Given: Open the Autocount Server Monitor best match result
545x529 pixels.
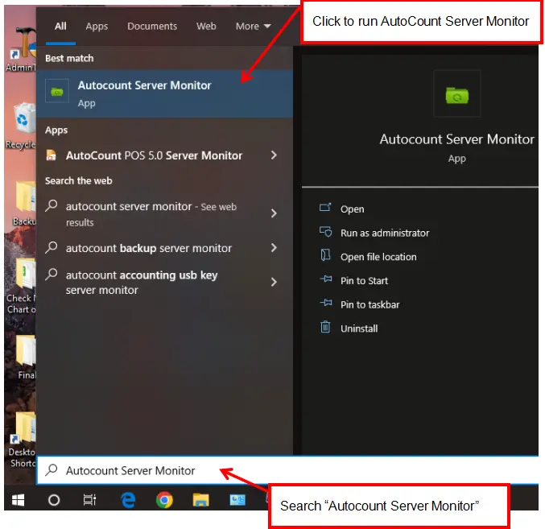Looking at the screenshot, I should pyautogui.click(x=164, y=93).
